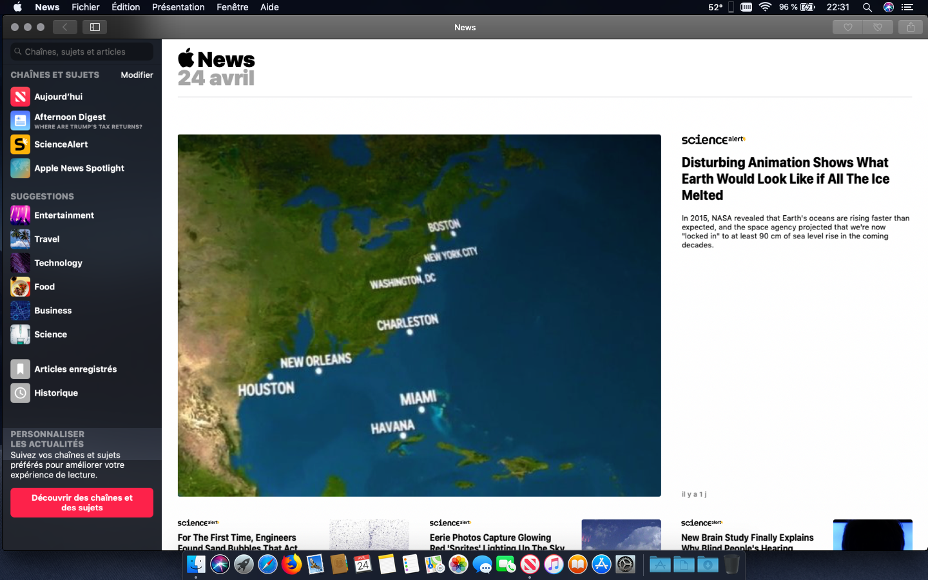
Task: Click the 52° temperature in menu bar
Action: tap(715, 7)
